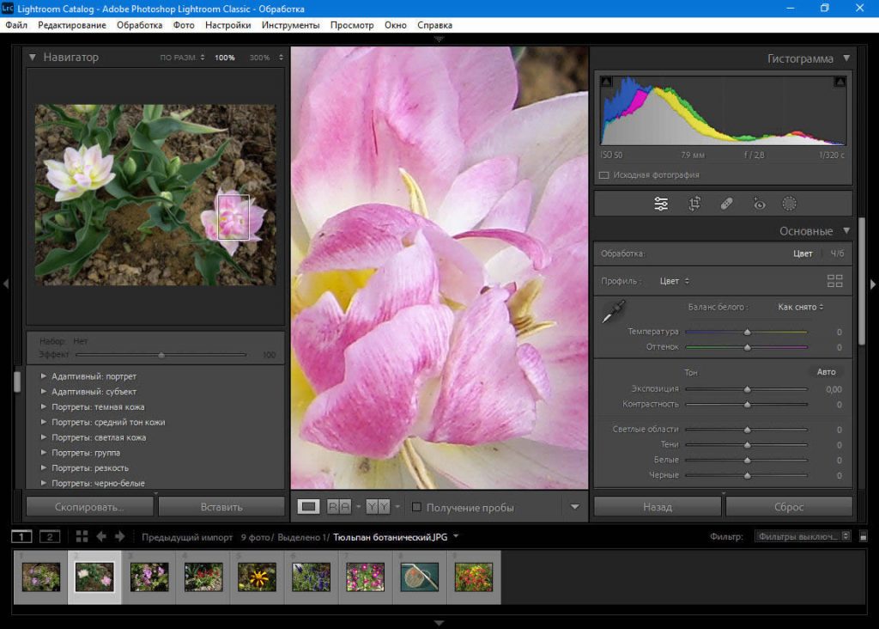Image resolution: width=879 pixels, height=629 pixels.
Task: Pick the white balance eyedropper
Action: pos(614,312)
